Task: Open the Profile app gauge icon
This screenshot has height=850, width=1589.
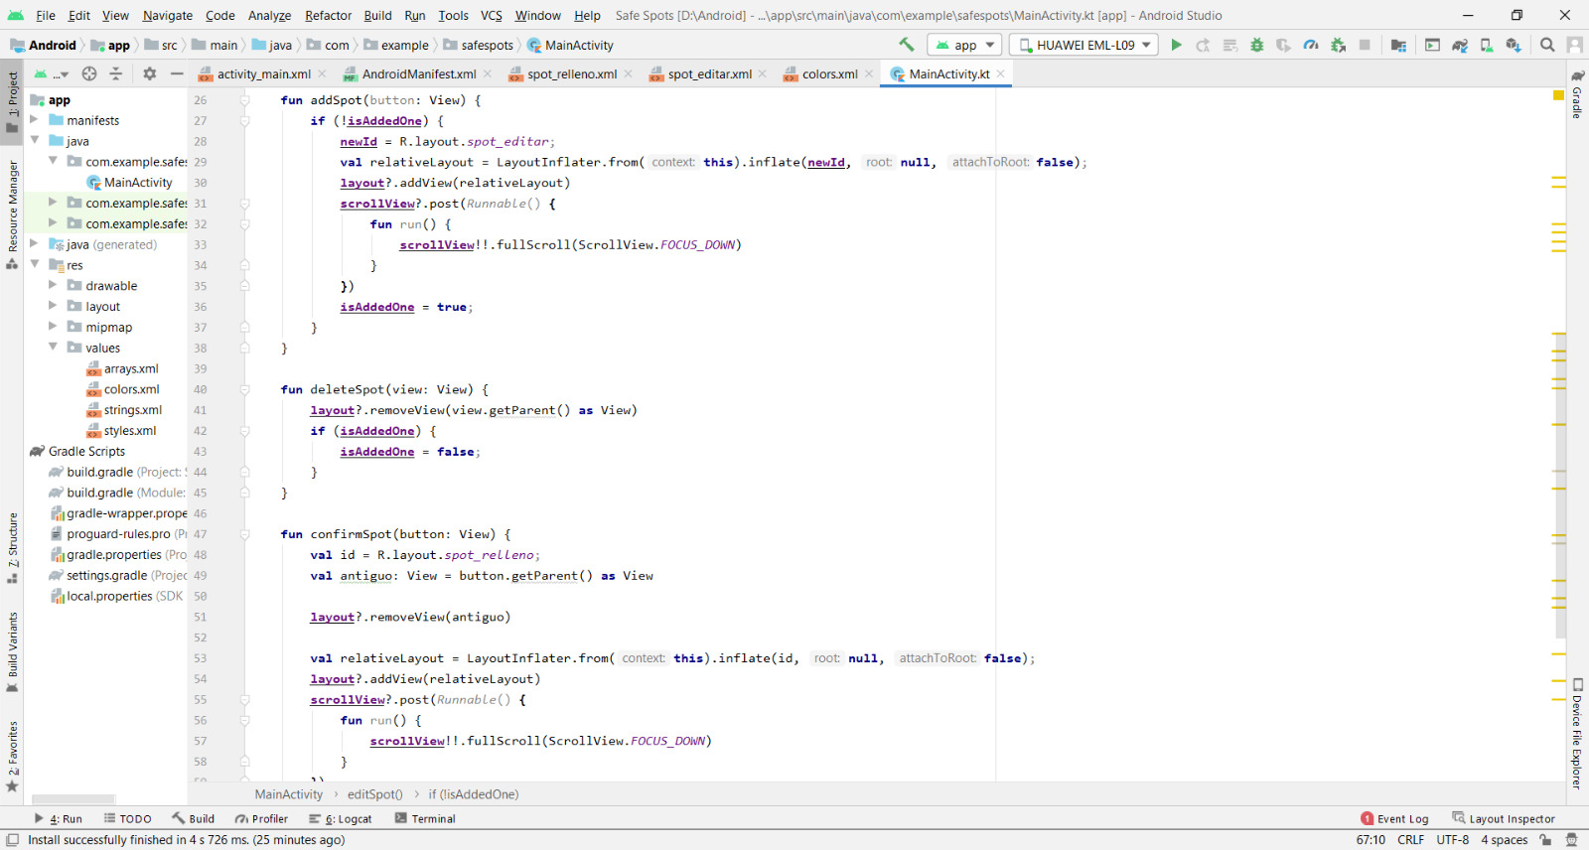Action: pos(1311,45)
